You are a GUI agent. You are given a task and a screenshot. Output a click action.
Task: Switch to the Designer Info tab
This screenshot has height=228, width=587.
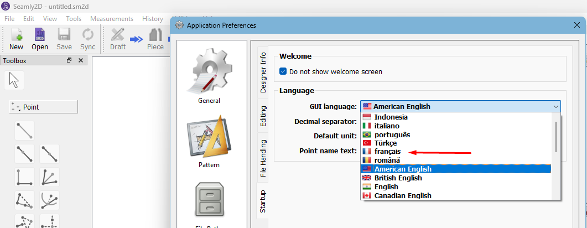coord(263,72)
